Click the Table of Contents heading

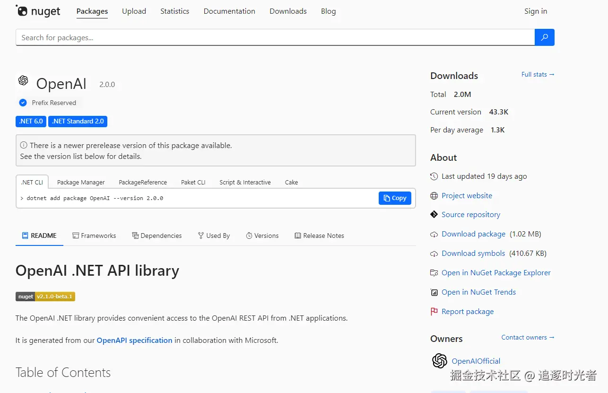click(x=63, y=372)
